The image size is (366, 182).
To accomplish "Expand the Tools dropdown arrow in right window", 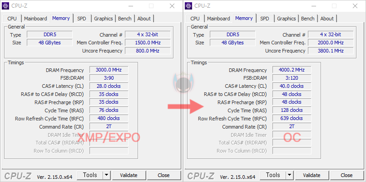I will [289, 175].
